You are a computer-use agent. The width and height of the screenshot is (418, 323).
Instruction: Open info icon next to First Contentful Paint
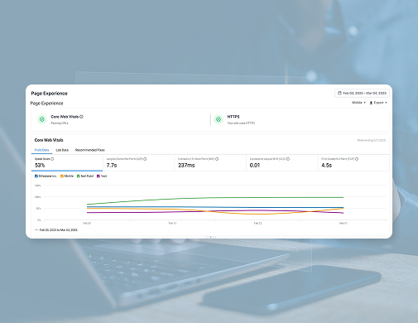(357, 159)
